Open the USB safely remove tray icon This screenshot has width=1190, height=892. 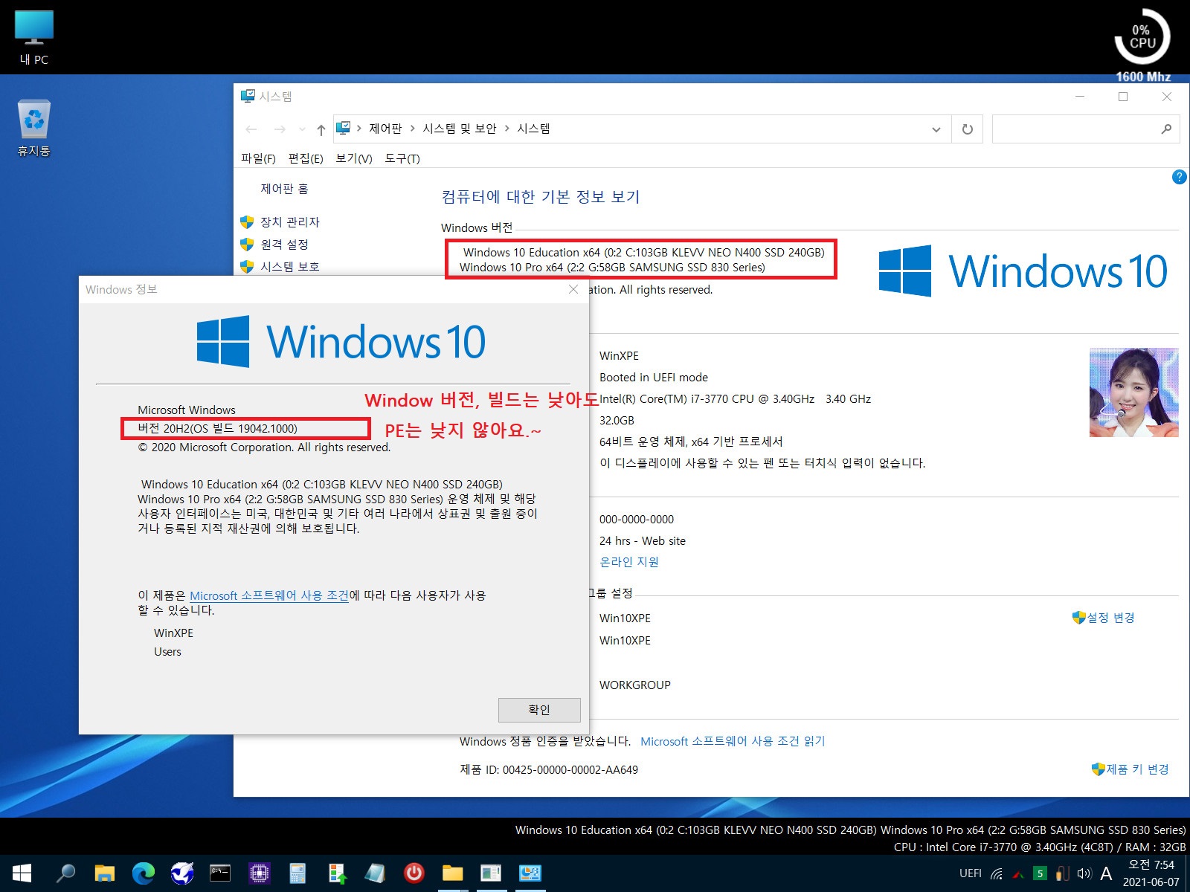coord(1062,873)
